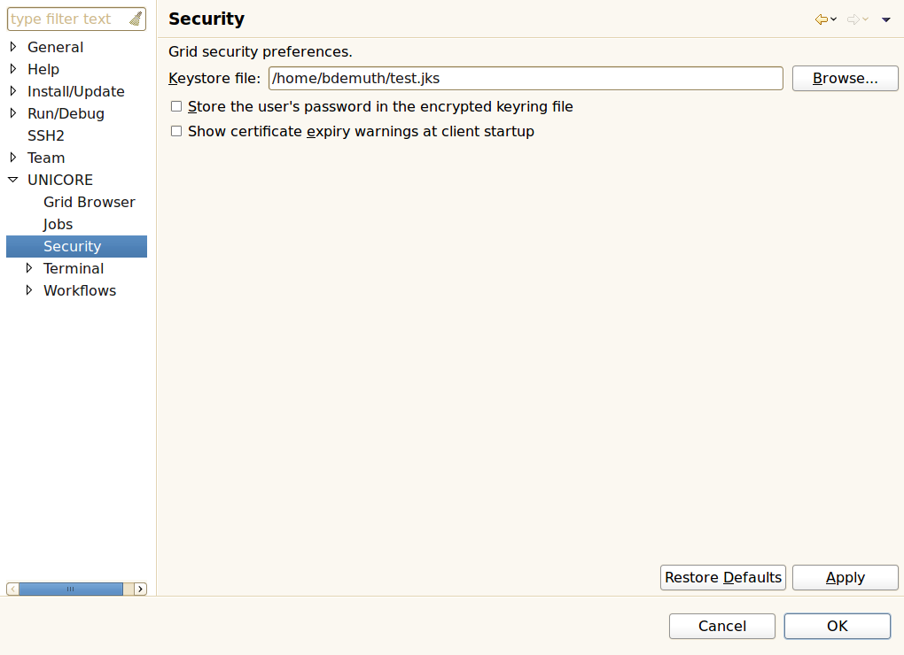Select the SSH2 preferences entry
Screen dimensions: 904x655
45,135
